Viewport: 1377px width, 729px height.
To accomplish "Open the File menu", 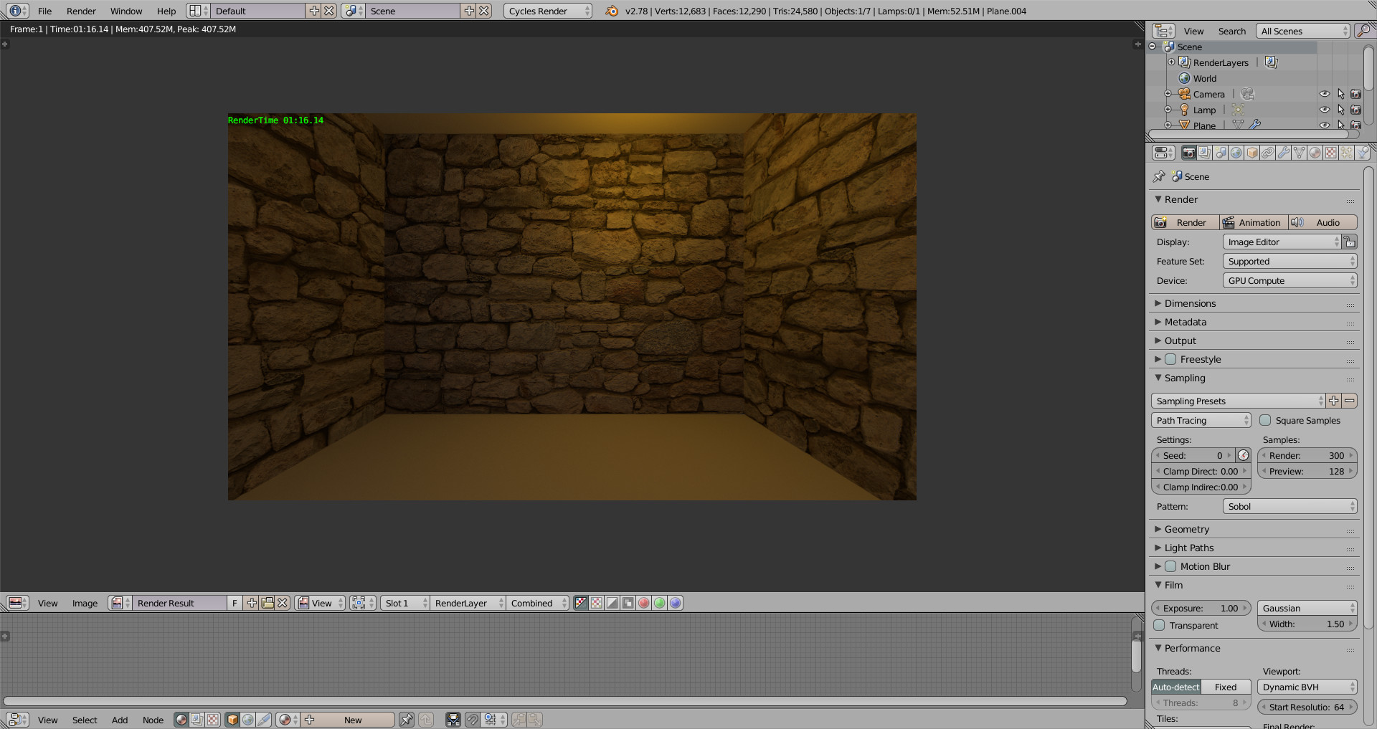I will [44, 11].
